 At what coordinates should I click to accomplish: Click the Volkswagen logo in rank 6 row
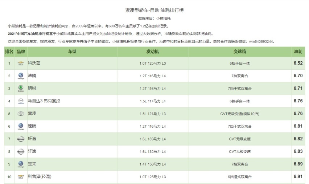click(21, 126)
